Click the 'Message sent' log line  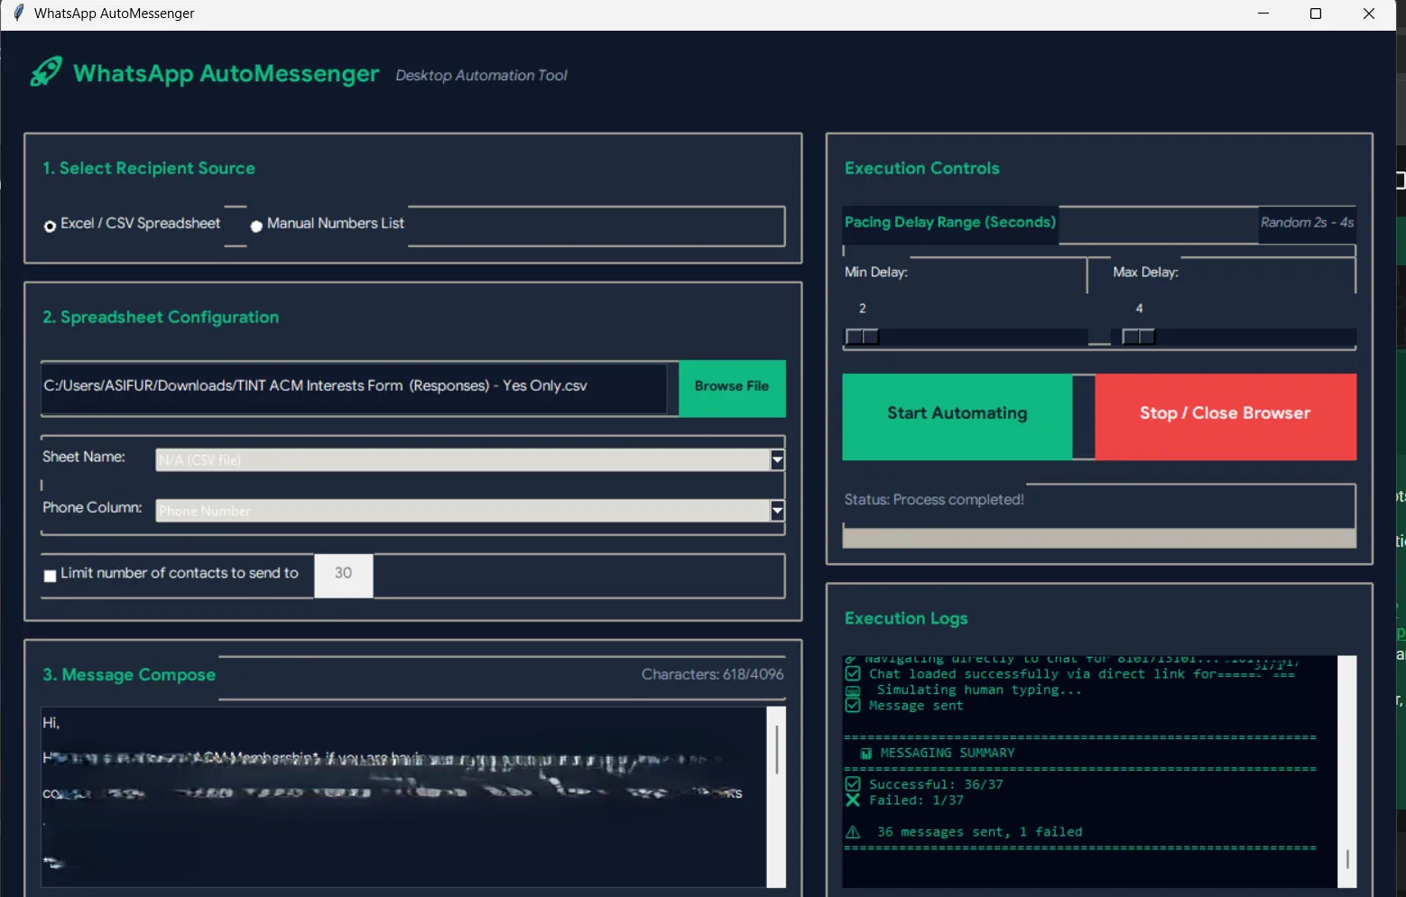pos(904,706)
